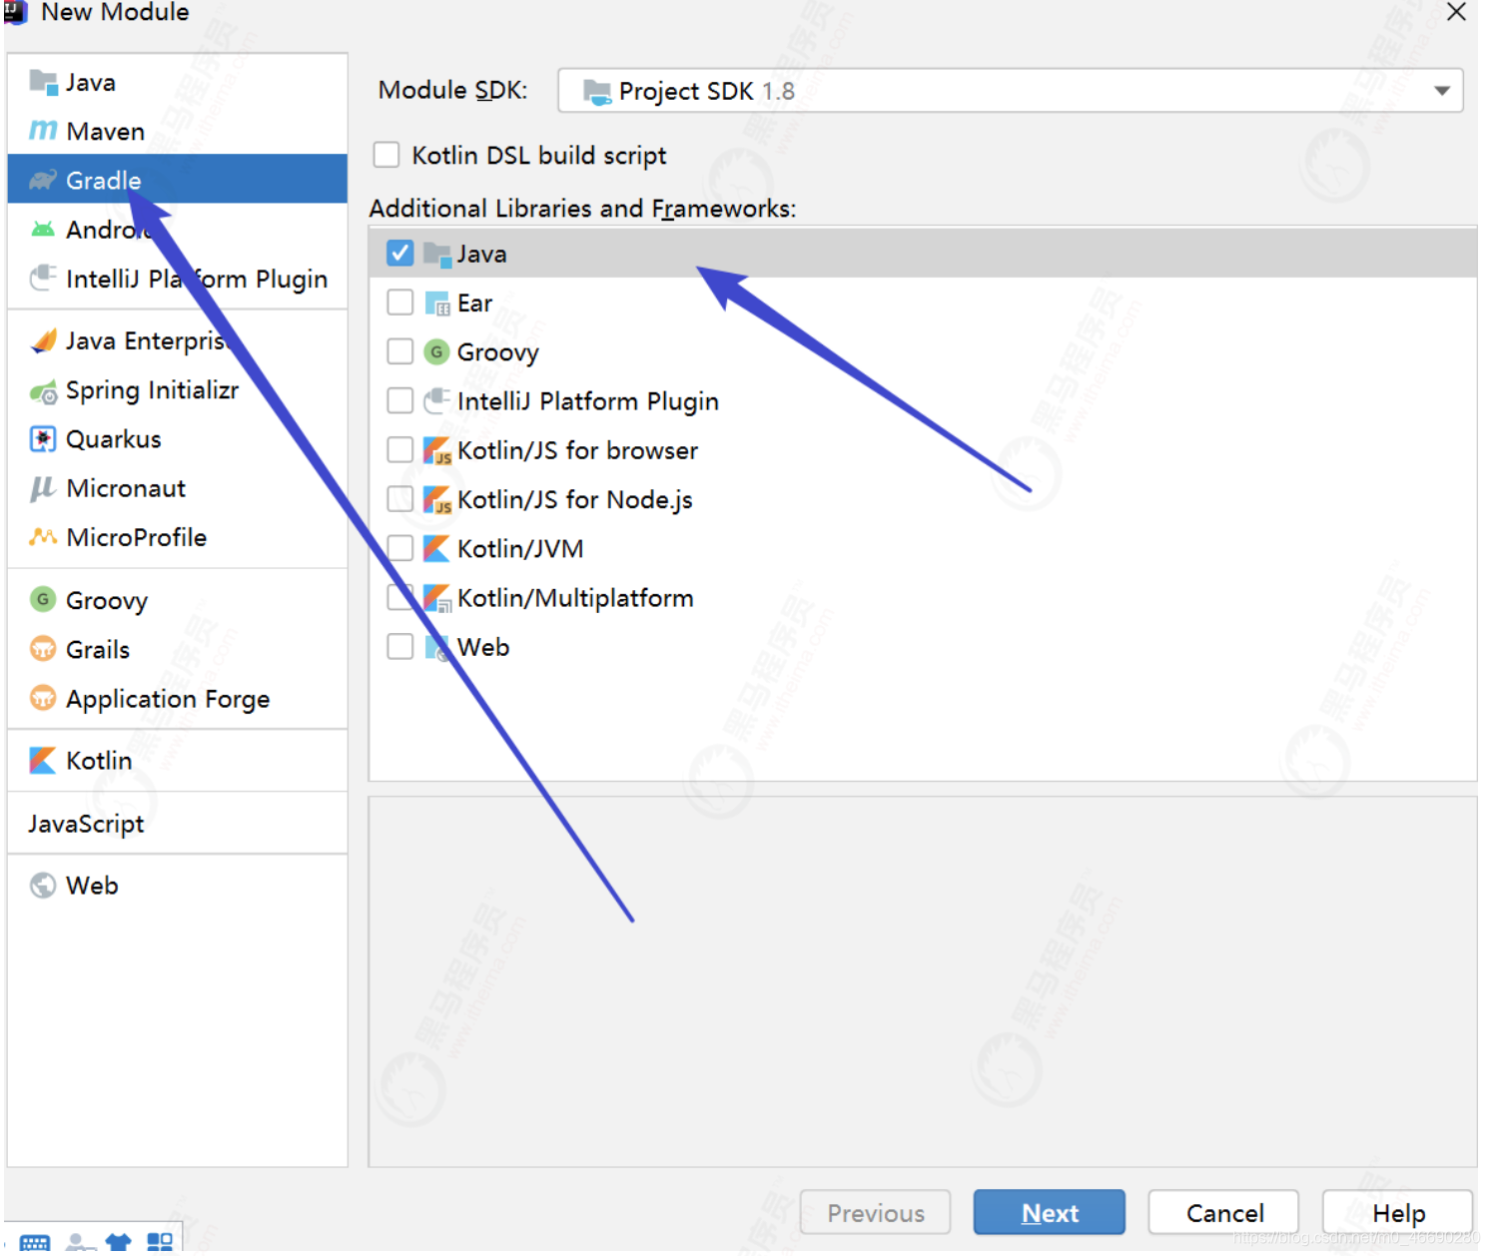Viewport: 1490px width, 1256px height.
Task: Click the 'Grails' list entry
Action: [x=178, y=650]
